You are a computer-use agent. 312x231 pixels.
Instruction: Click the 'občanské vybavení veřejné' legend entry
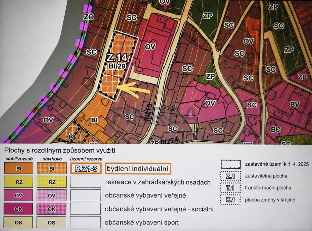coord(146,195)
